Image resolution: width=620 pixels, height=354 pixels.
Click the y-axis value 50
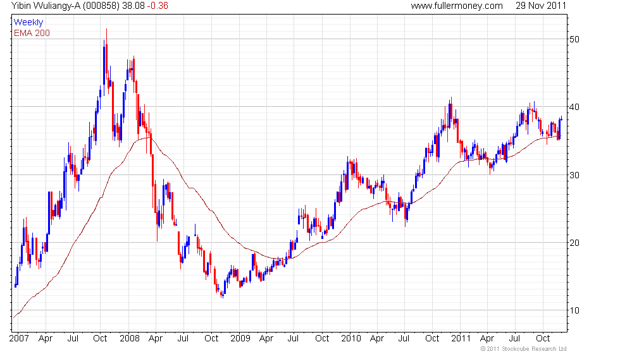(574, 39)
